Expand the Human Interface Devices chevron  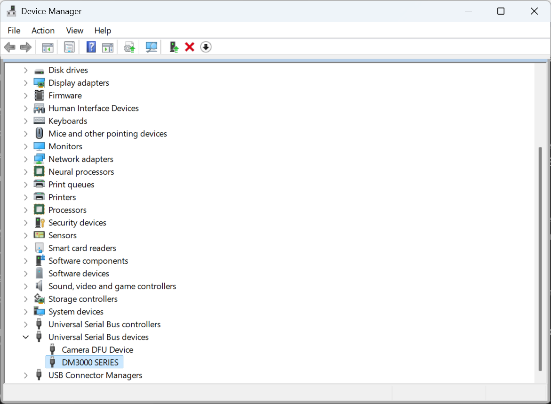pyautogui.click(x=26, y=108)
